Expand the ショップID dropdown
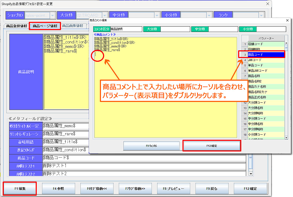Screen dimensions: 293x197 (52, 15)
